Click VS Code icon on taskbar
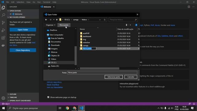This screenshot has height=111, width=197. tap(82, 108)
